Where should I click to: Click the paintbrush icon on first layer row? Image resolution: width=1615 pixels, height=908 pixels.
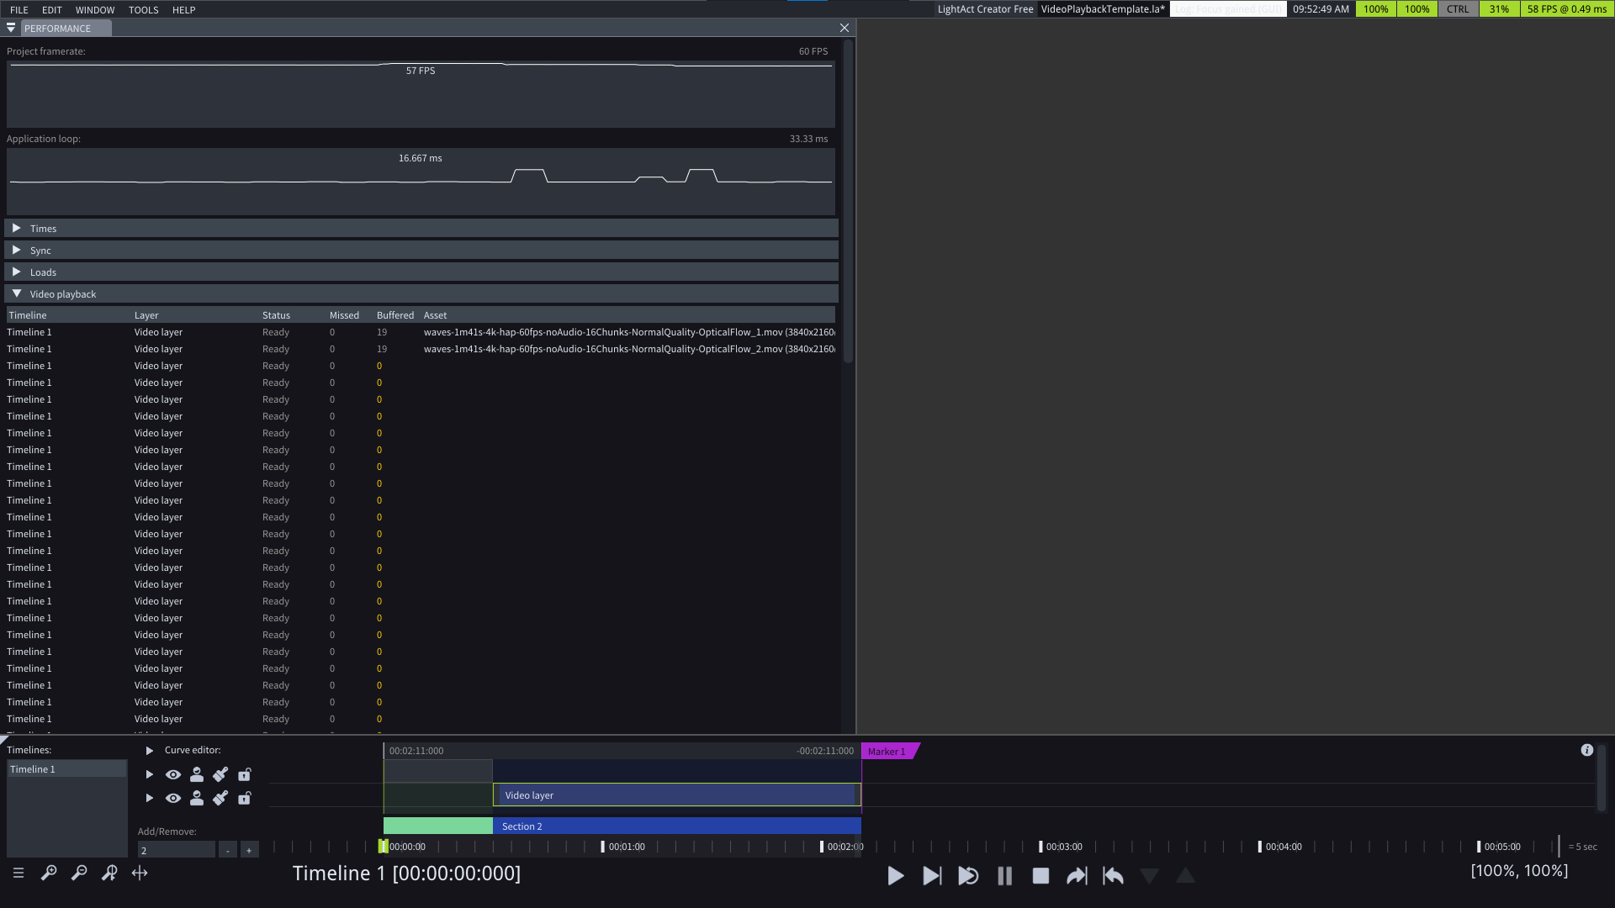220,774
